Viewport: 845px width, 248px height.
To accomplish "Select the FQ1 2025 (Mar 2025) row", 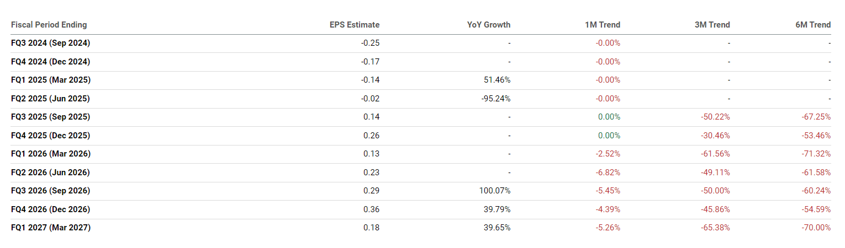I will point(50,80).
